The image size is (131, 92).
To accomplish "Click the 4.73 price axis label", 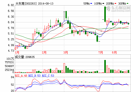I will tap(11, 51).
